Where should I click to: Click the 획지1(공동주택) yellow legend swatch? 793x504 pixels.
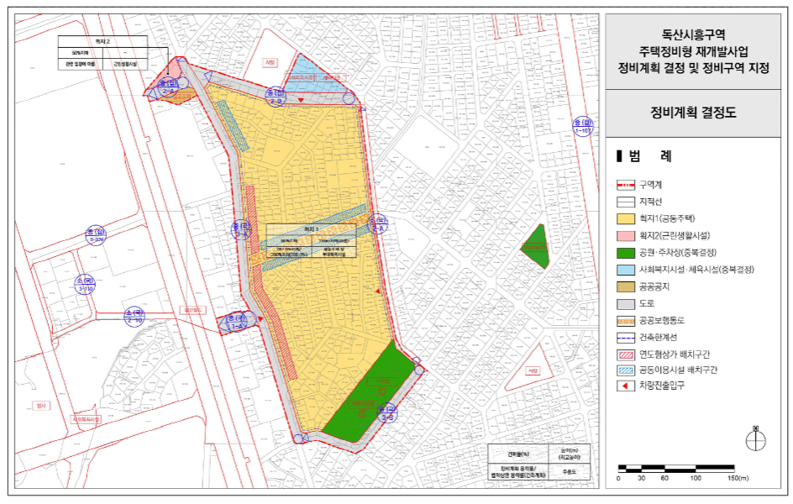click(x=626, y=219)
